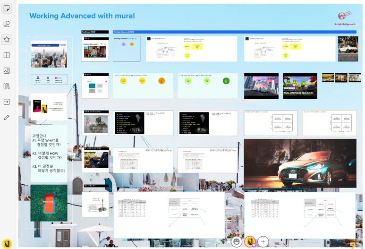Open the images tool in sidebar

click(7, 71)
